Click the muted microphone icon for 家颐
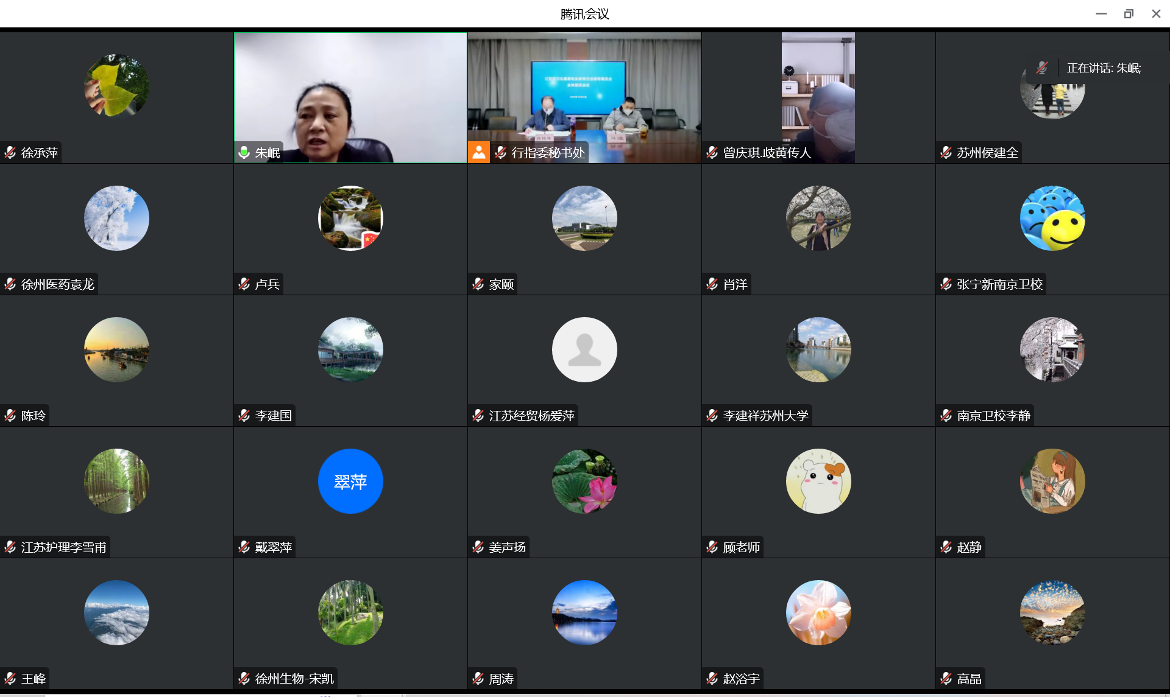 pos(478,284)
